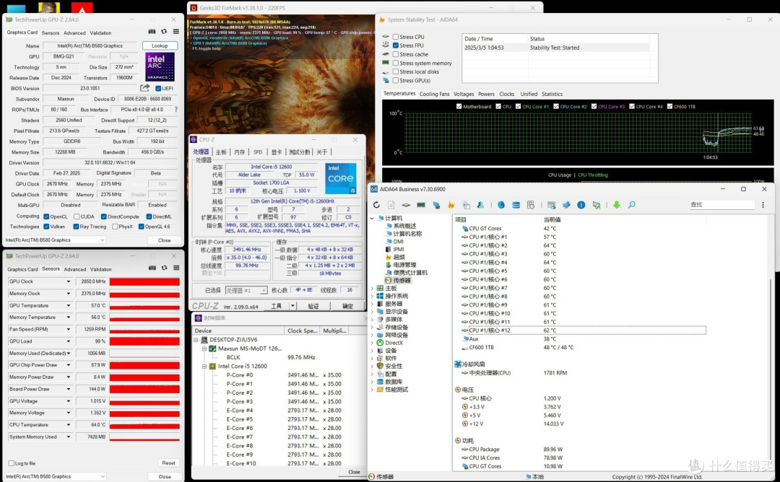Click the 查找 search field in AIDA64
Screen dimensions: 780x482
(x=721, y=205)
